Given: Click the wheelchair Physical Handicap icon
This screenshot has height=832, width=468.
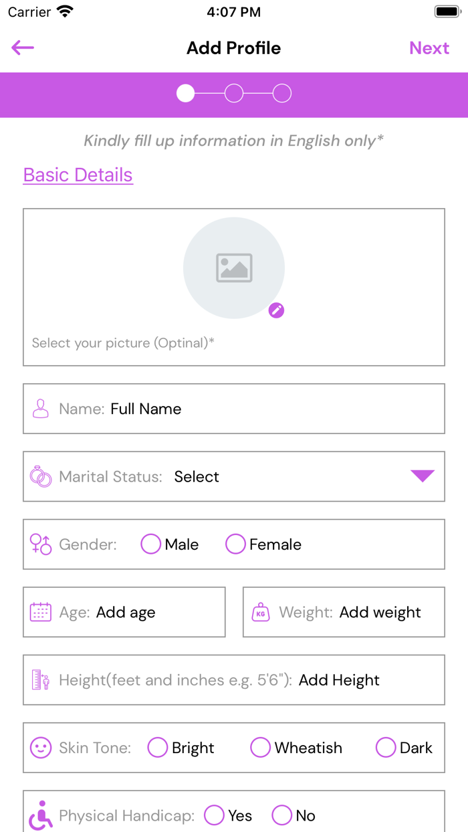Looking at the screenshot, I should (41, 815).
